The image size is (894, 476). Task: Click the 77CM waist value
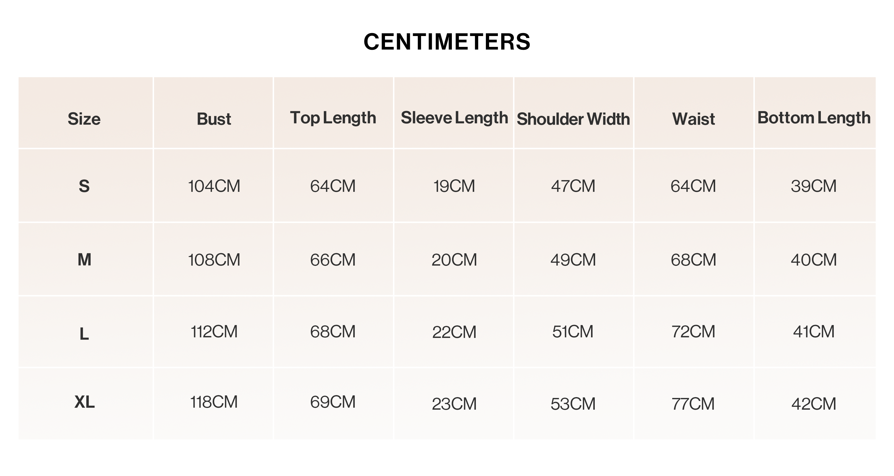693,404
